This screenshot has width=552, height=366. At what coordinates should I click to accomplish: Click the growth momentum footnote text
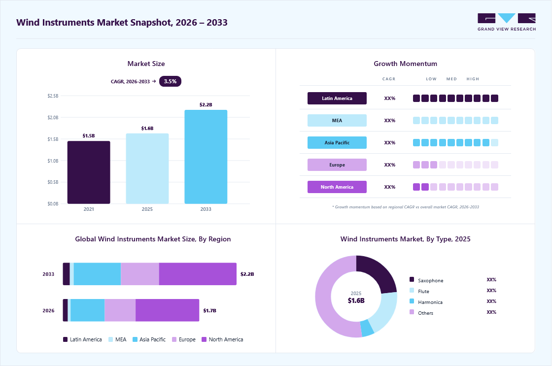406,207
